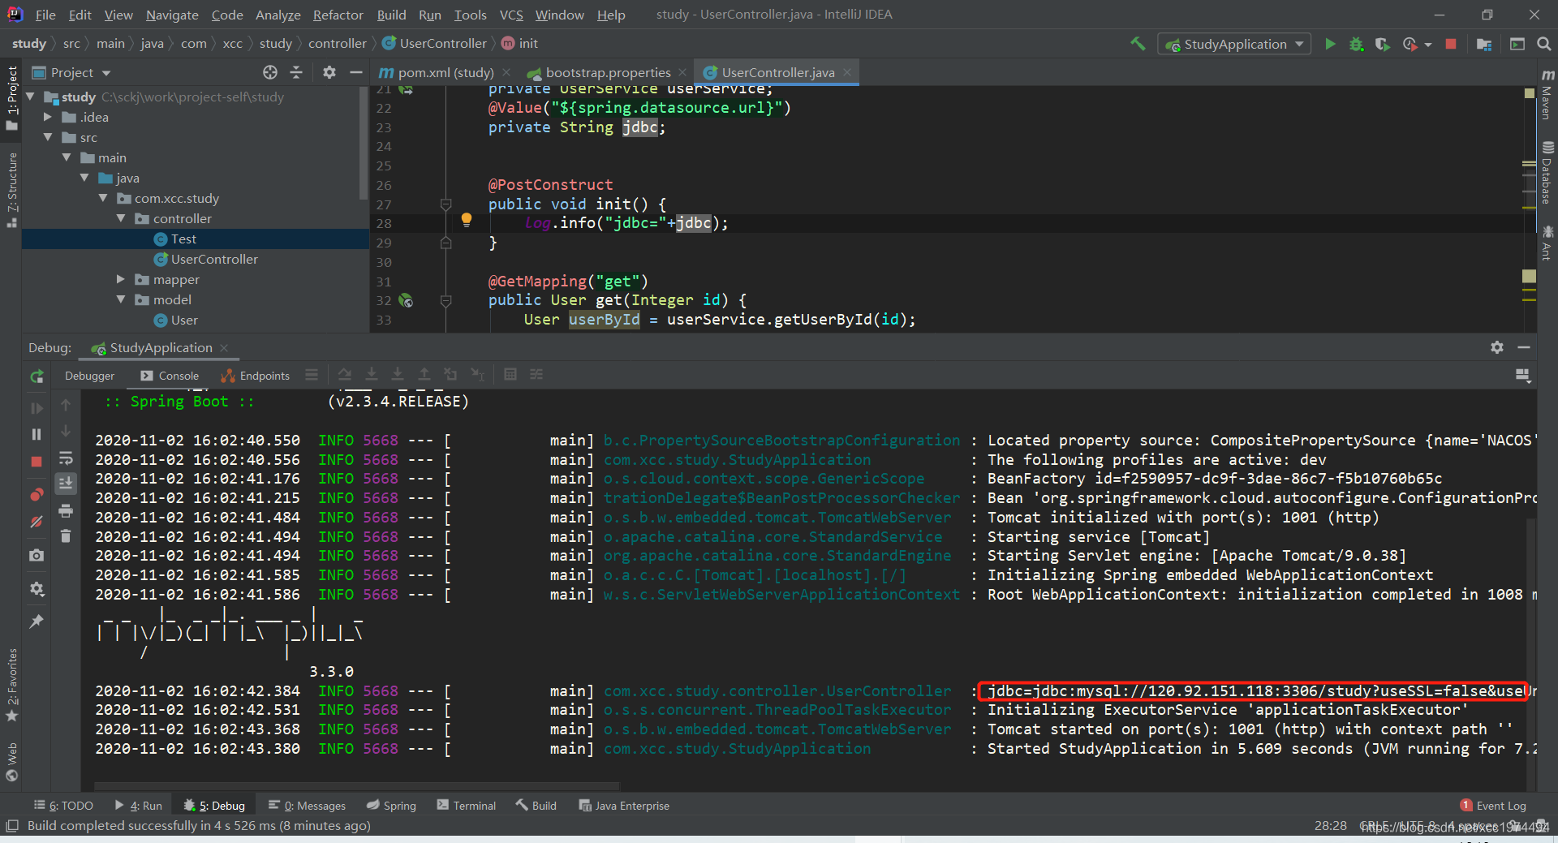
Task: Open Project panel settings gear
Action: tap(329, 72)
